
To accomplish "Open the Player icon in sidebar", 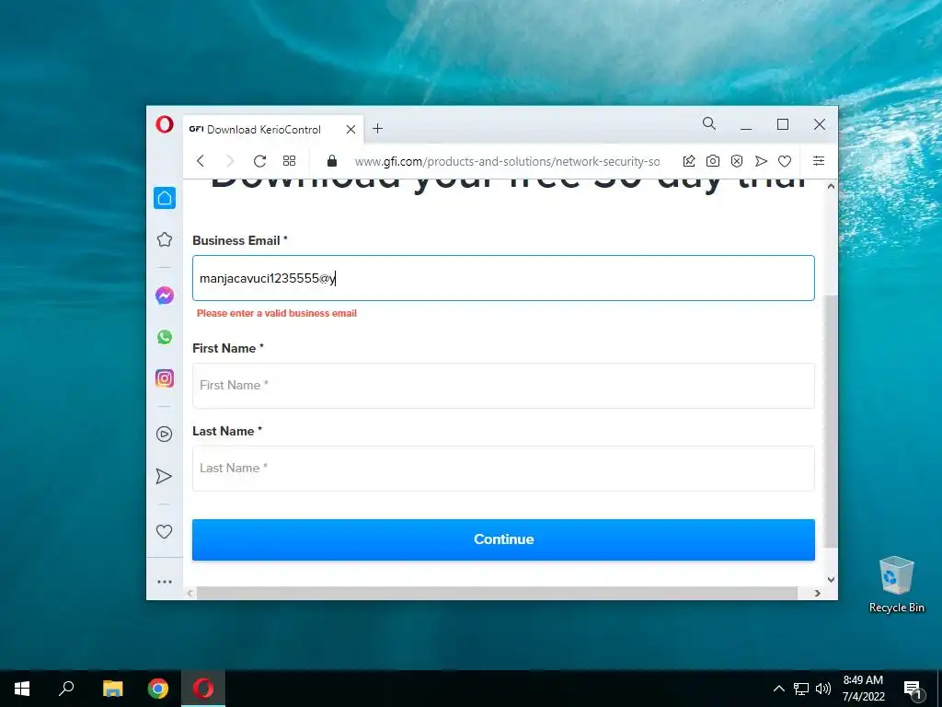I will [x=164, y=435].
